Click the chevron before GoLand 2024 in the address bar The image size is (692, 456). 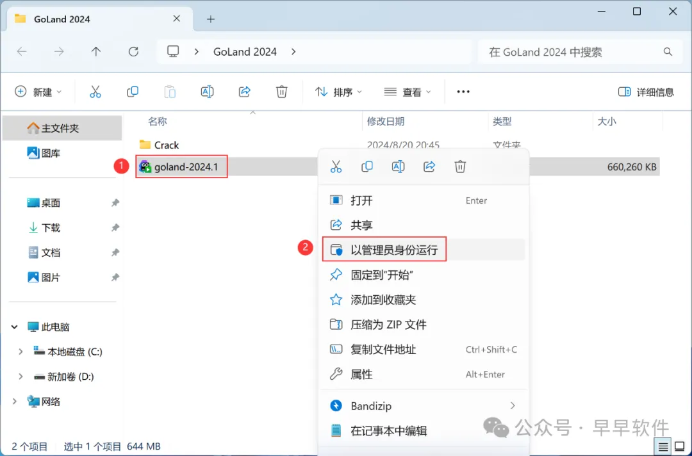(197, 52)
